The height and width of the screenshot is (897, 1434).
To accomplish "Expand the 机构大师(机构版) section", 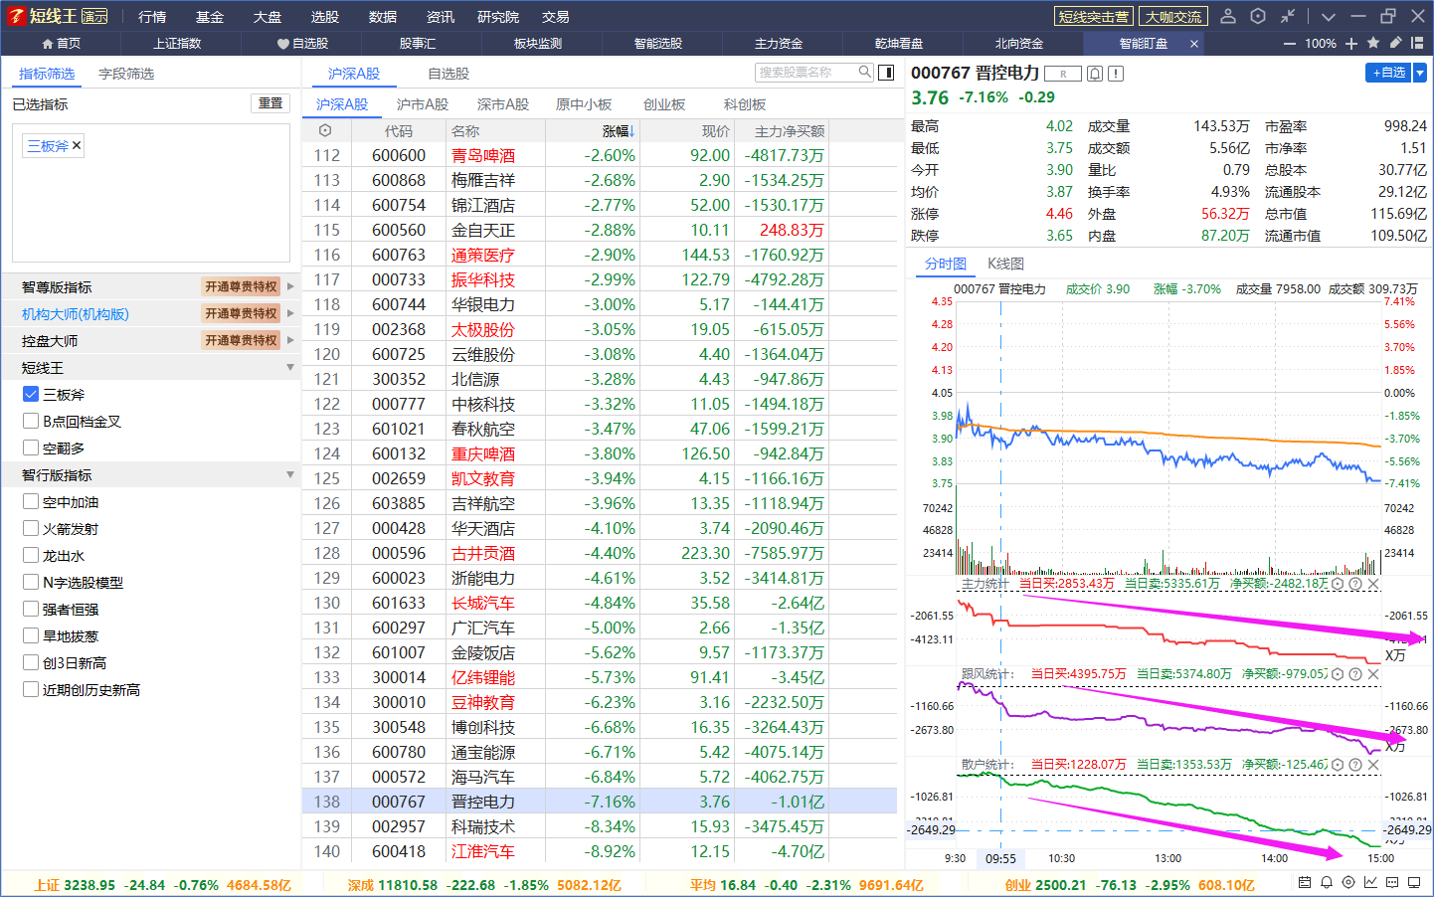I will 290,313.
